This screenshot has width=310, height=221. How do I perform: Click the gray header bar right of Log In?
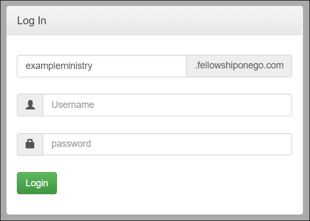click(x=174, y=21)
